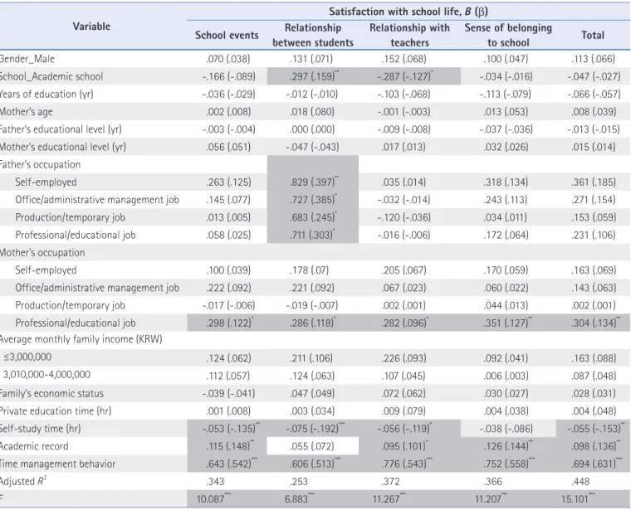Viewport: 631px width, 510px height.
Task: Click 'Self-study time (hr)' row label
Action: click(40, 429)
